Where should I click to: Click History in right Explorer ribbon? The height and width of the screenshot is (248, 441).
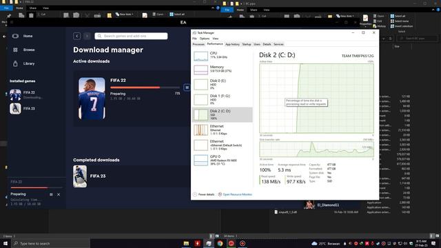click(380, 26)
